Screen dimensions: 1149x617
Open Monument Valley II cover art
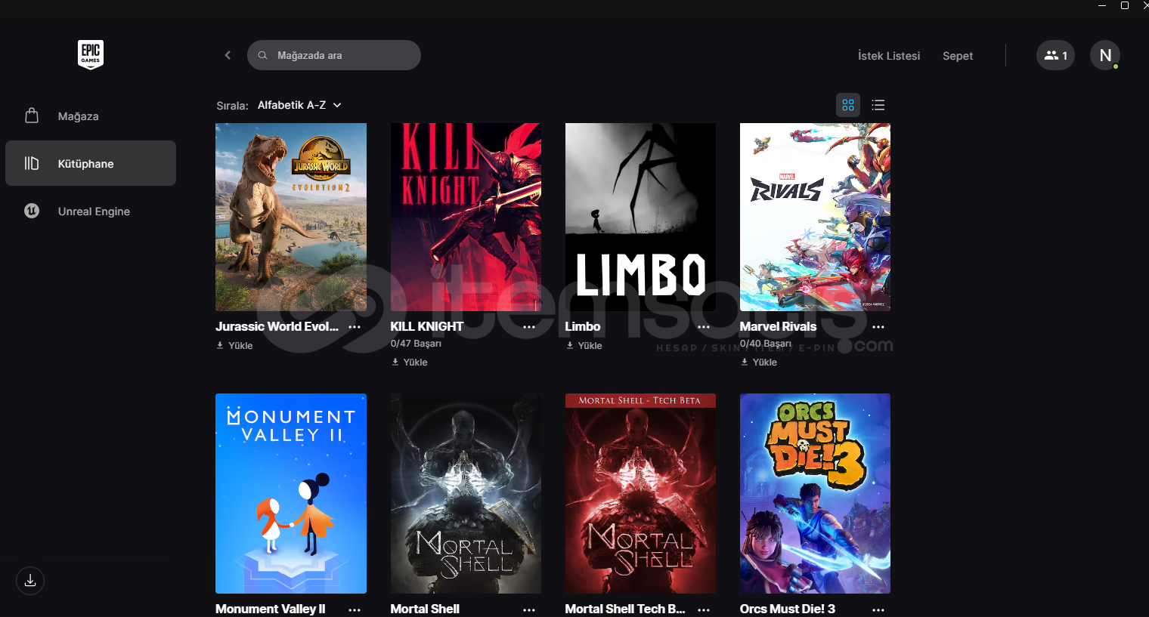[x=291, y=493]
